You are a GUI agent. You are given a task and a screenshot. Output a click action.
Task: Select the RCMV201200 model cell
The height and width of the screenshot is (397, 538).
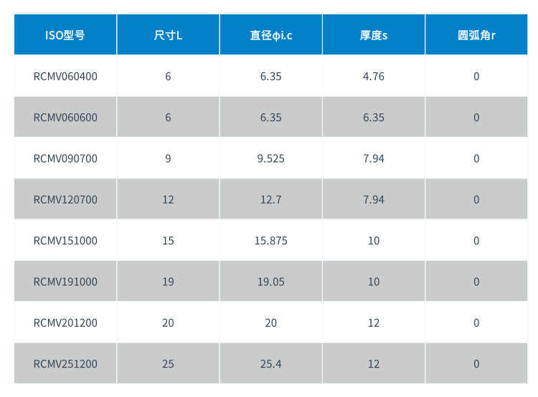click(x=65, y=323)
